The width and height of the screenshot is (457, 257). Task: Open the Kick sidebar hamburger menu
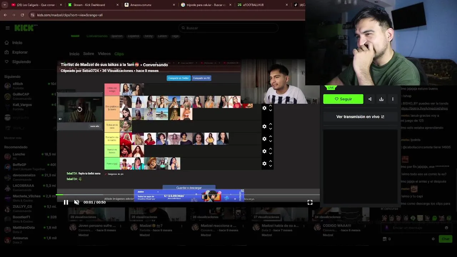[x=7, y=28]
